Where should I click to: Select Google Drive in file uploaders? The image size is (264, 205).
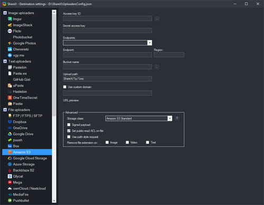pos(23,134)
